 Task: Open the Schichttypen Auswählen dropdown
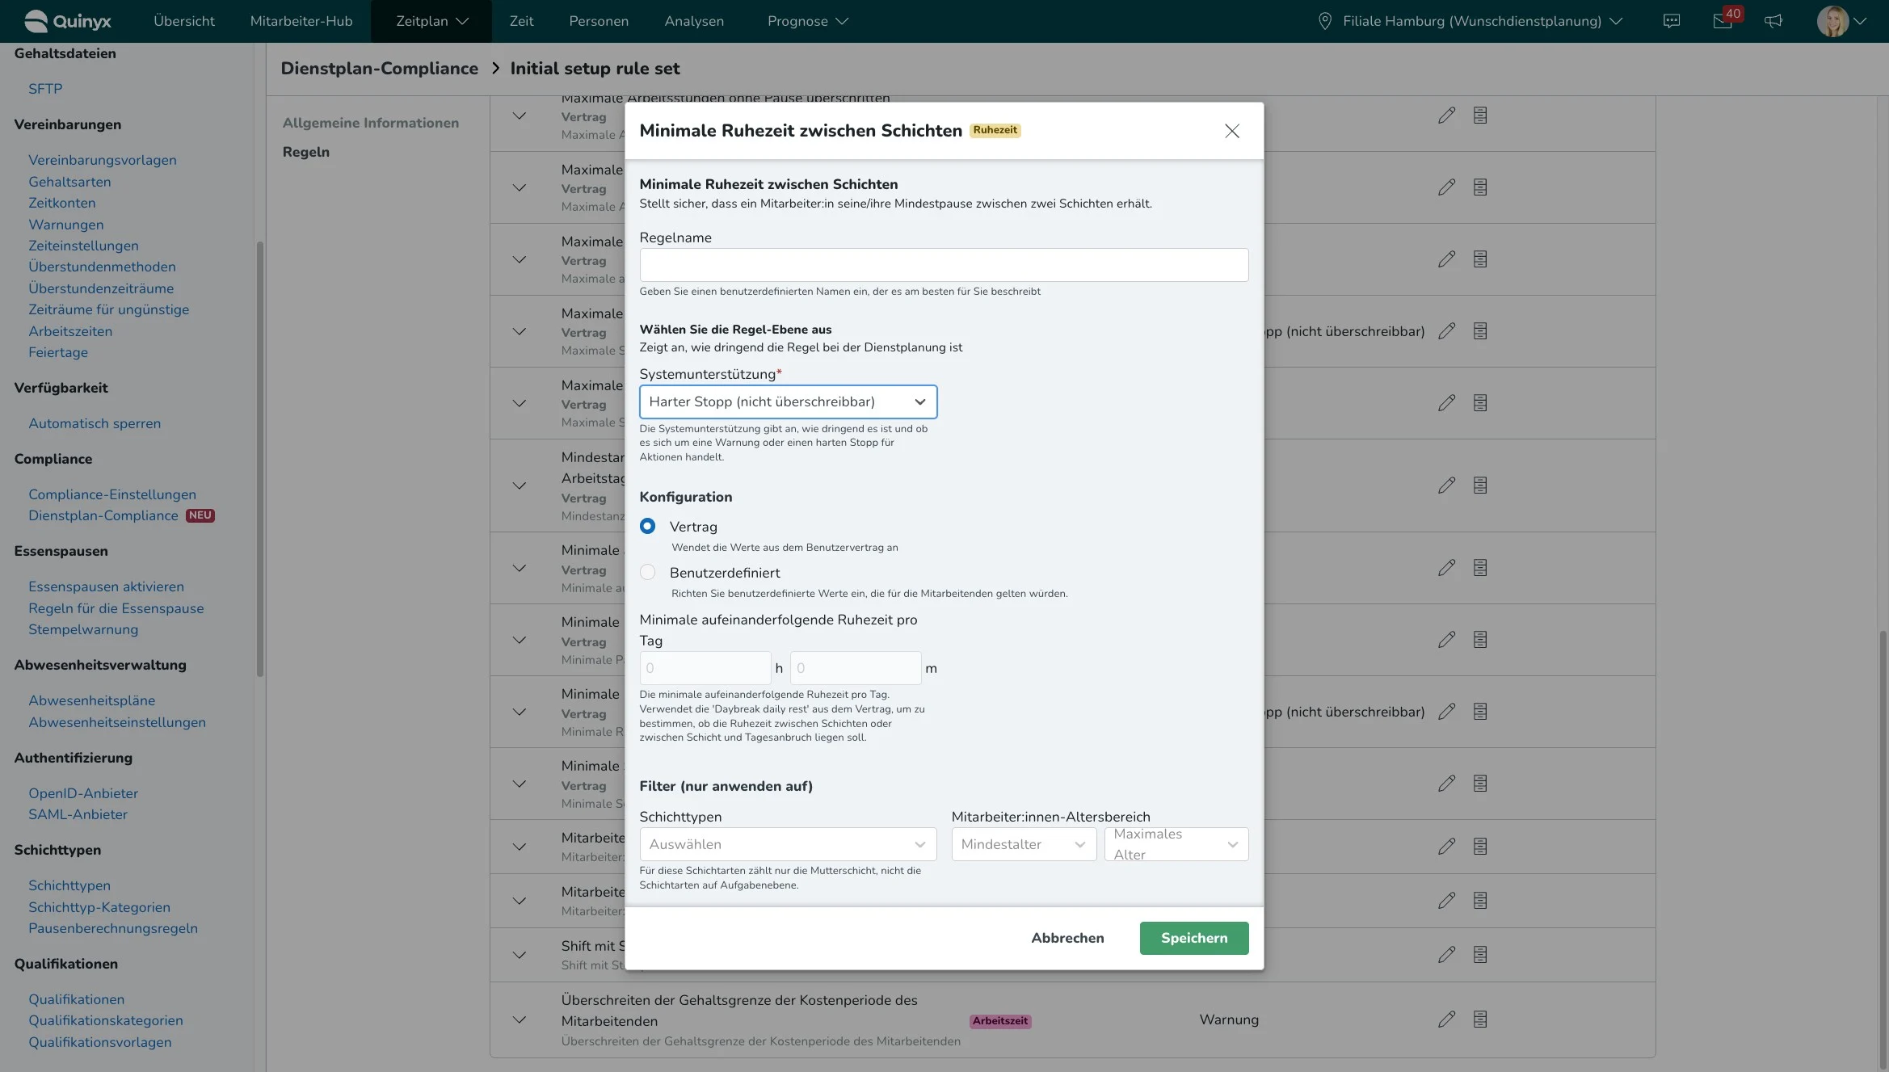tap(788, 844)
